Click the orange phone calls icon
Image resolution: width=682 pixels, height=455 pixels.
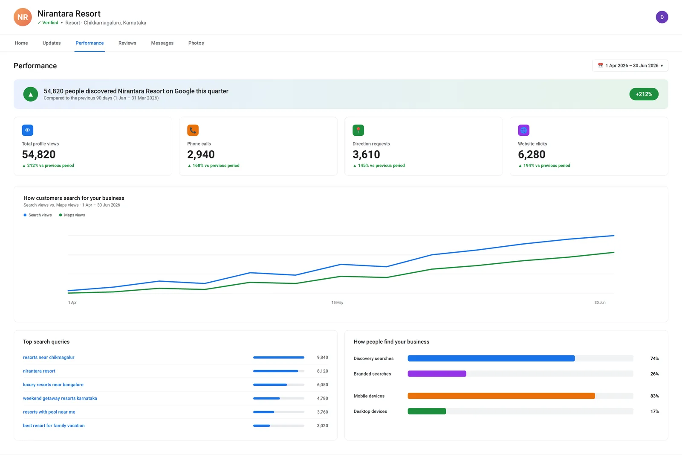(x=193, y=130)
